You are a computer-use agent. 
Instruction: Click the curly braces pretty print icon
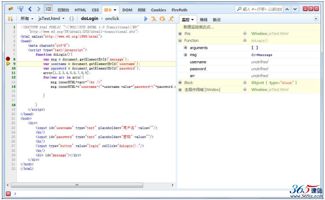pyautogui.click(x=71, y=19)
